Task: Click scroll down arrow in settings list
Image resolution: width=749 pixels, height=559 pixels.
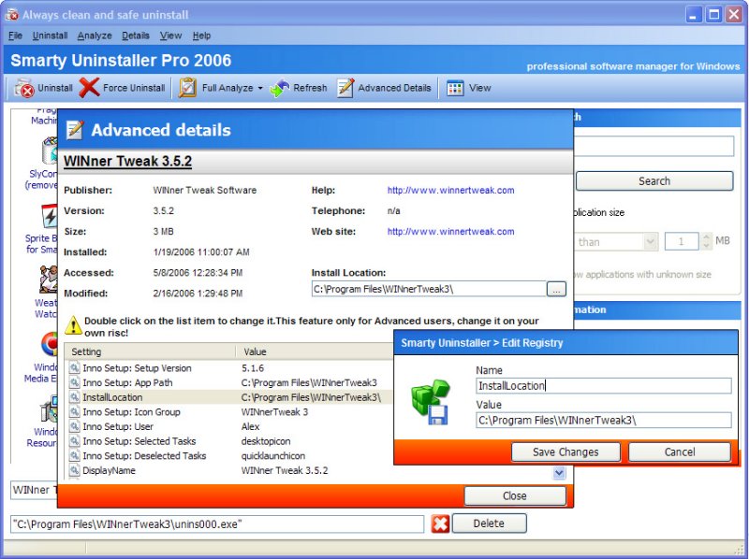Action: 559,473
